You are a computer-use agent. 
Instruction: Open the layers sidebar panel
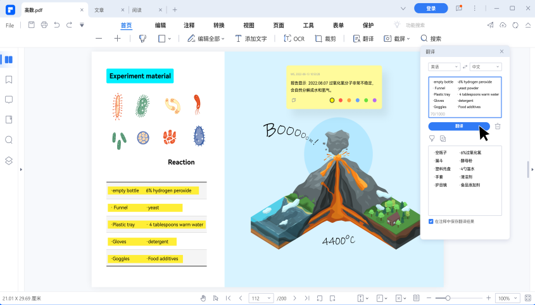coord(9,160)
